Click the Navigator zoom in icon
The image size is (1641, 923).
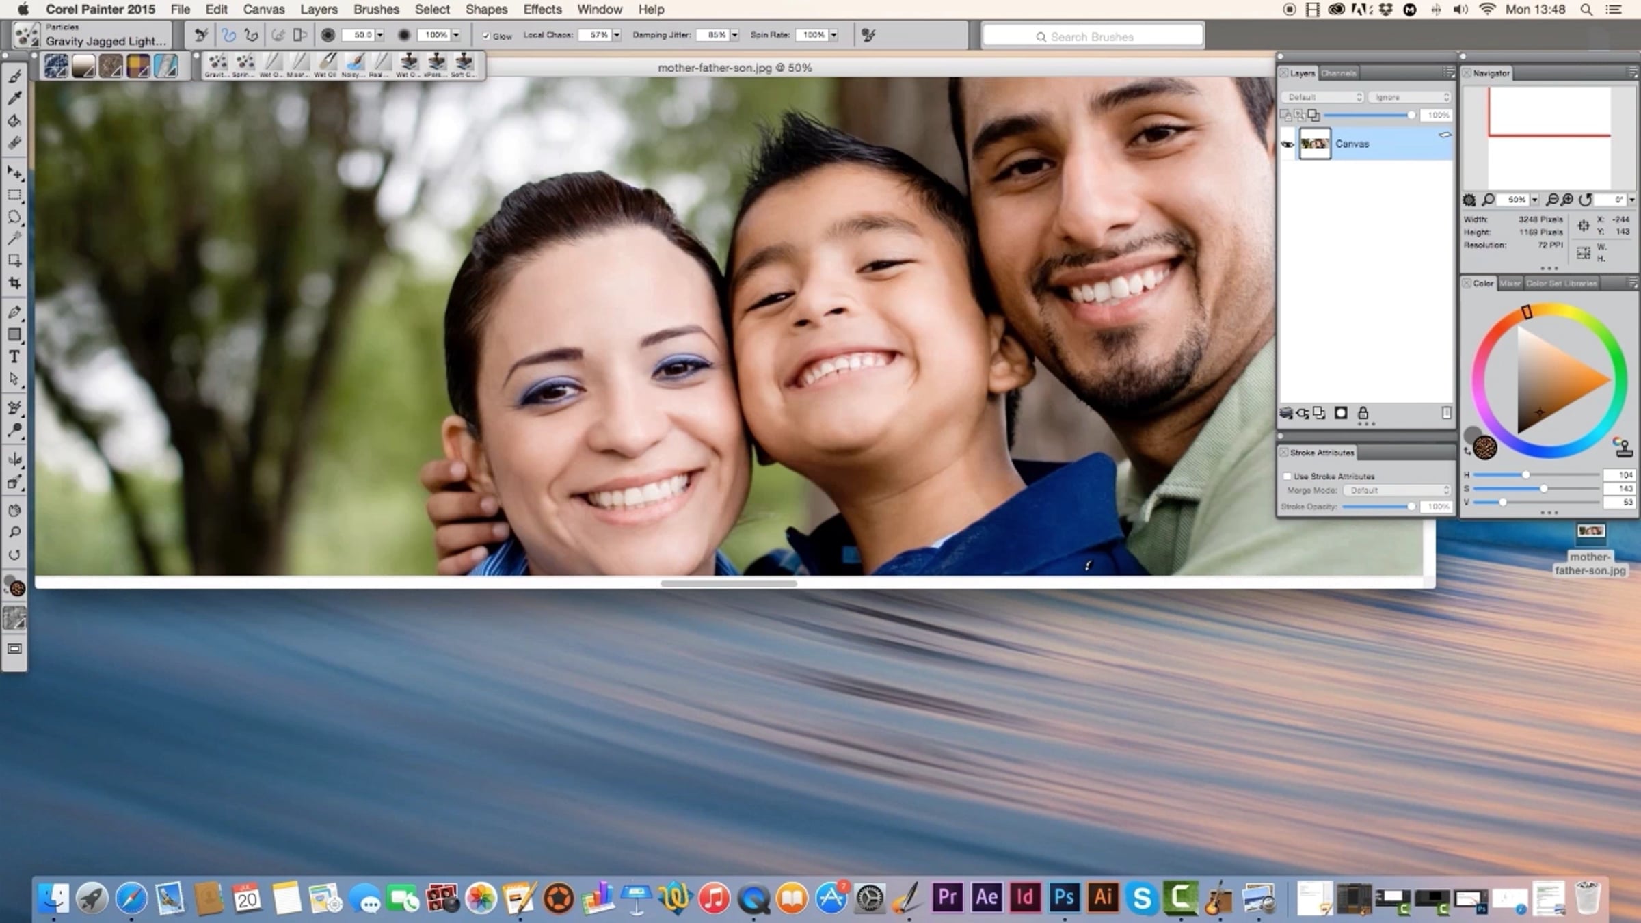[x=1568, y=200]
